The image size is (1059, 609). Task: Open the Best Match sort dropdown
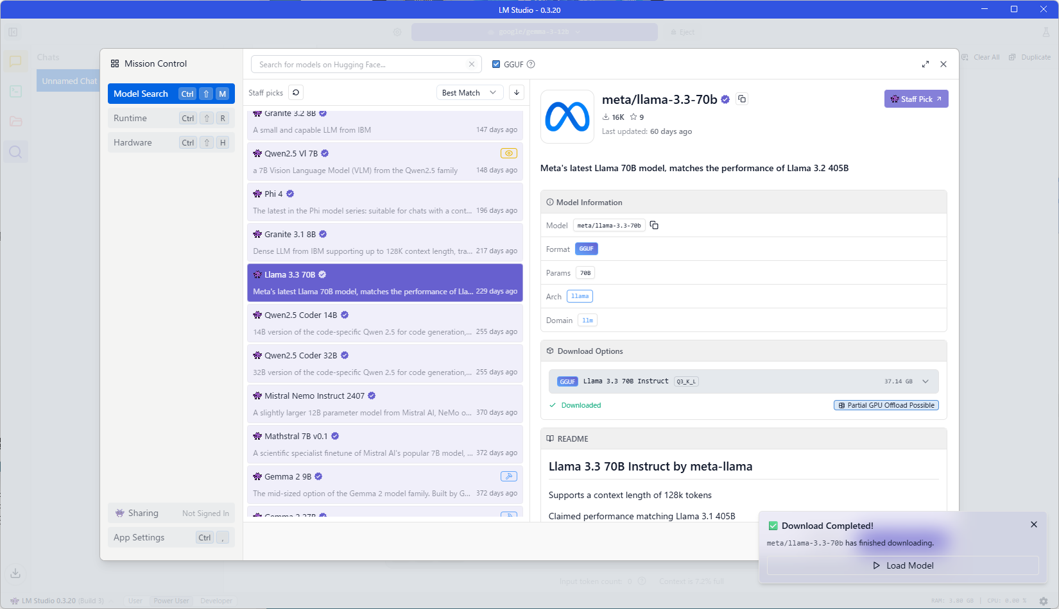click(469, 92)
